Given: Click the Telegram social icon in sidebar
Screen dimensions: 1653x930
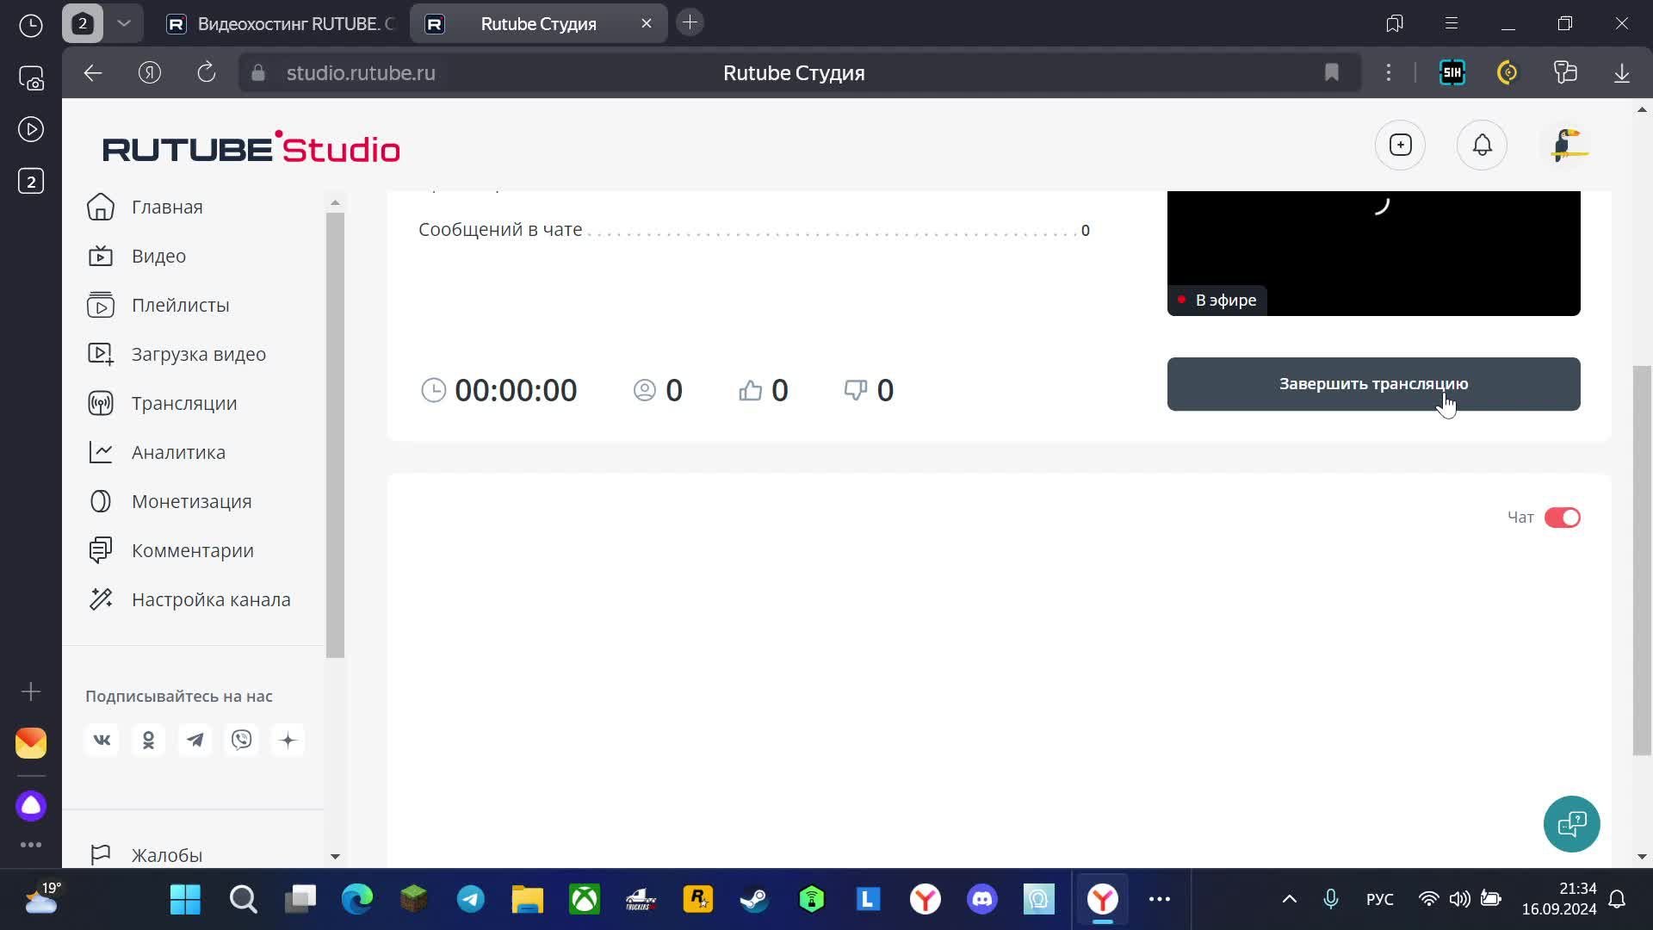Looking at the screenshot, I should pyautogui.click(x=195, y=740).
